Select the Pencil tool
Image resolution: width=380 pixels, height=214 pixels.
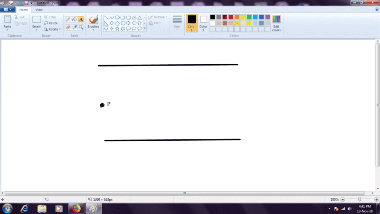pos(67,19)
